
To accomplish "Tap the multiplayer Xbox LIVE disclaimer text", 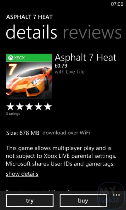I will pos(61,156).
